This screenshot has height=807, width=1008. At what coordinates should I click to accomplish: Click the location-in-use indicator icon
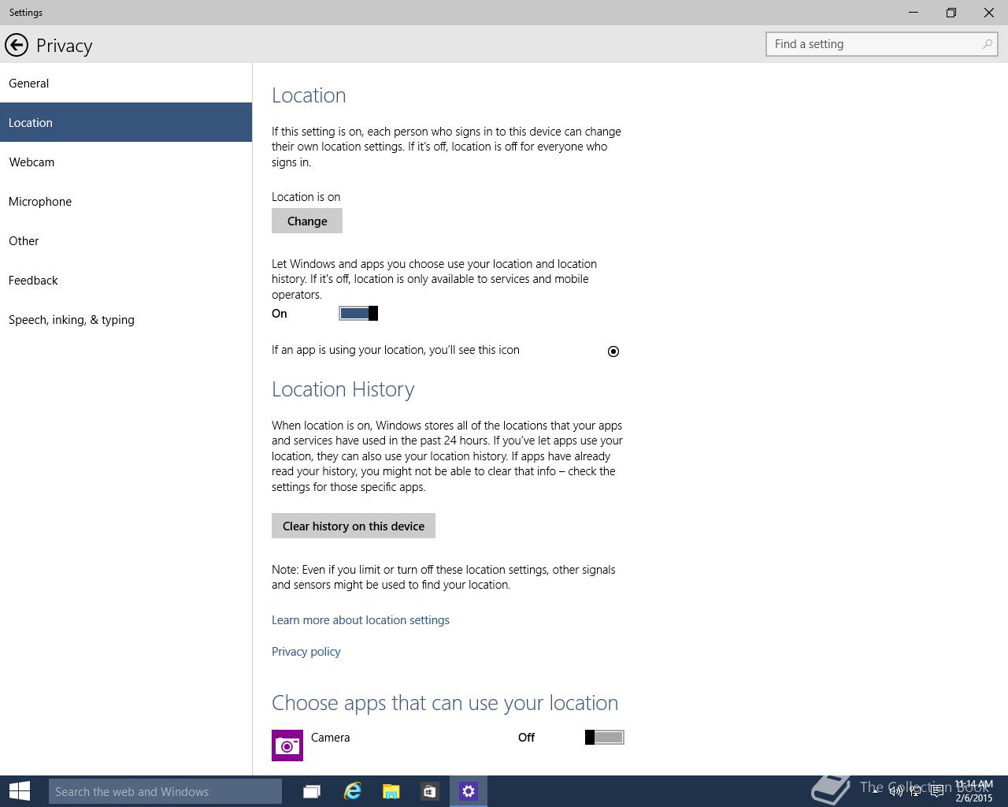coord(613,351)
